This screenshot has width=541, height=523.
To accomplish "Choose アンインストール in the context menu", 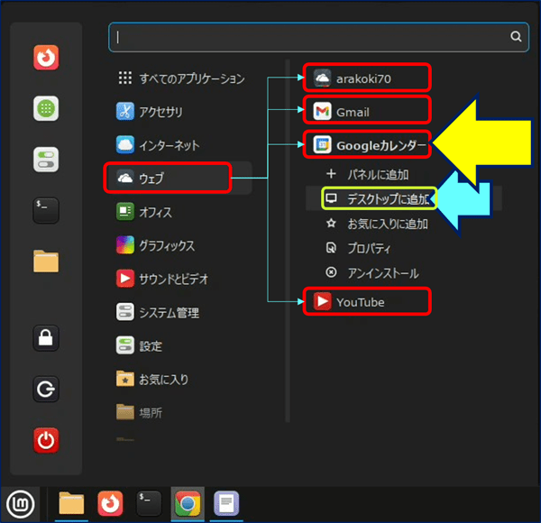I will [372, 273].
